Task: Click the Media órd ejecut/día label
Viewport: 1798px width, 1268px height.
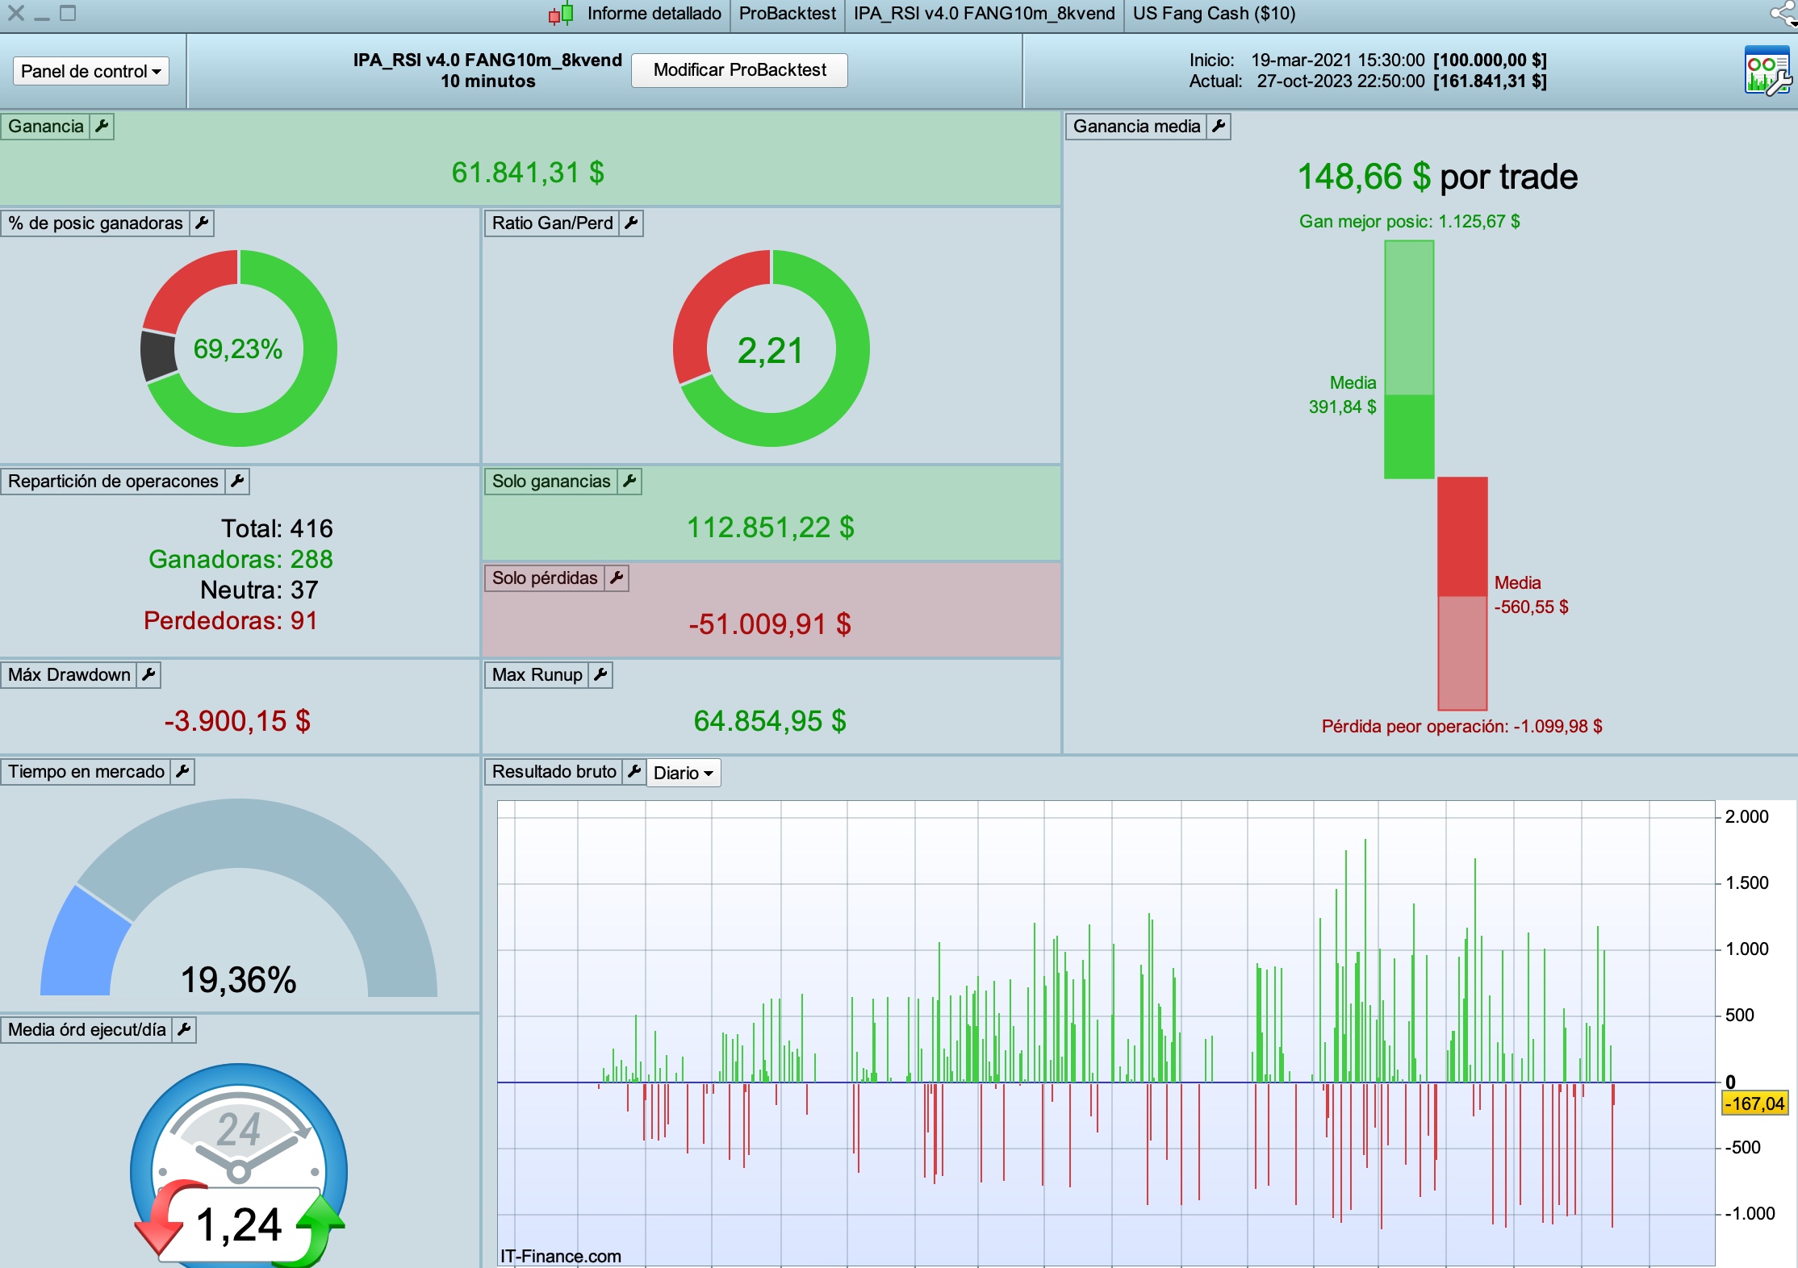Action: pos(87,1030)
